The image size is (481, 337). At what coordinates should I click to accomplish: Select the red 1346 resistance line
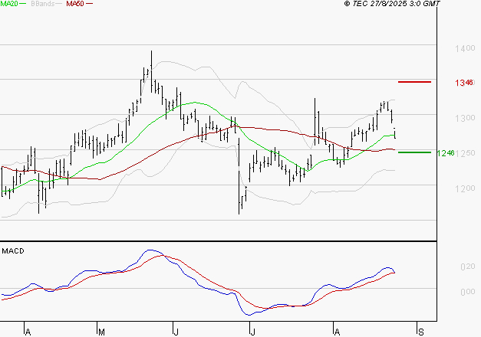click(x=414, y=81)
